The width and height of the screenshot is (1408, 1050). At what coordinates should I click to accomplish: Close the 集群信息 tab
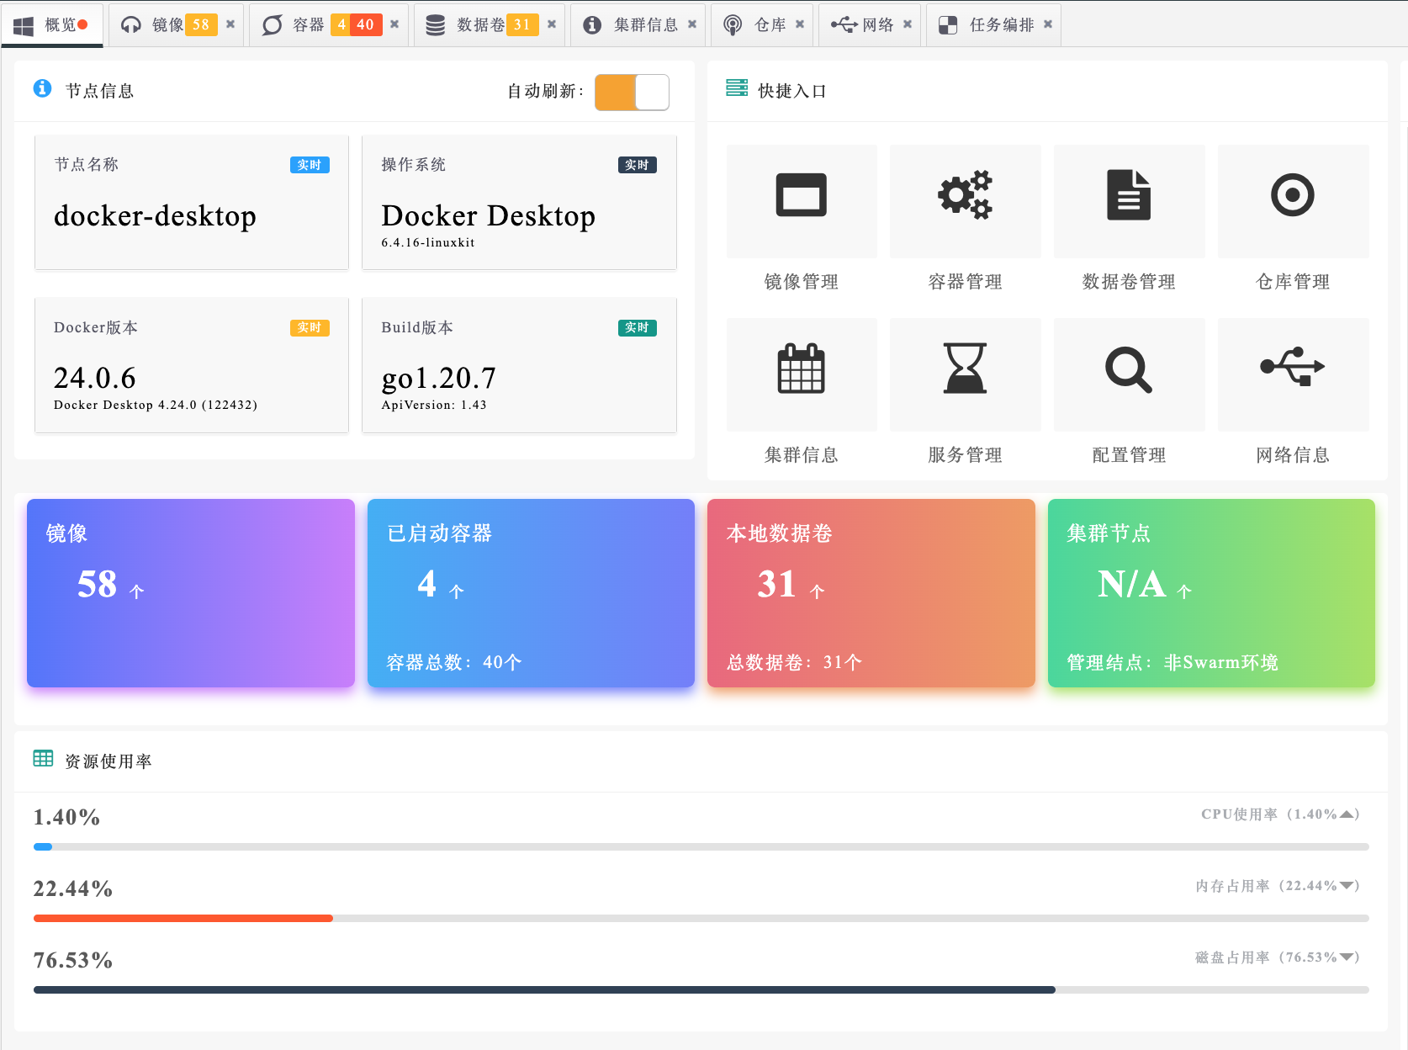pos(692,24)
